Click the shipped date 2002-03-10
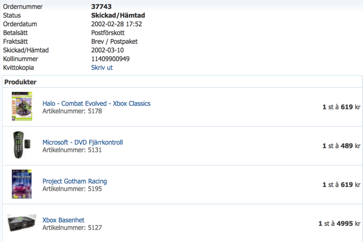 [107, 50]
